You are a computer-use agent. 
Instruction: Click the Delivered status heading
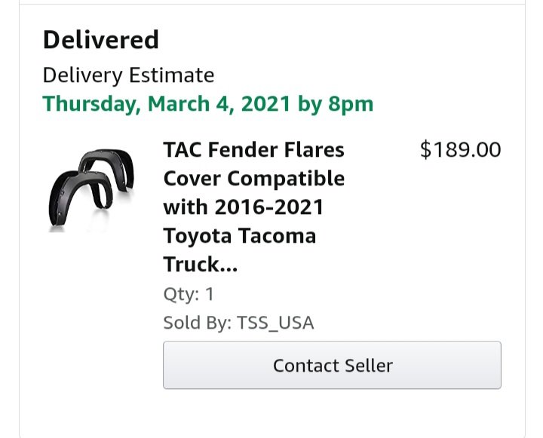[101, 39]
